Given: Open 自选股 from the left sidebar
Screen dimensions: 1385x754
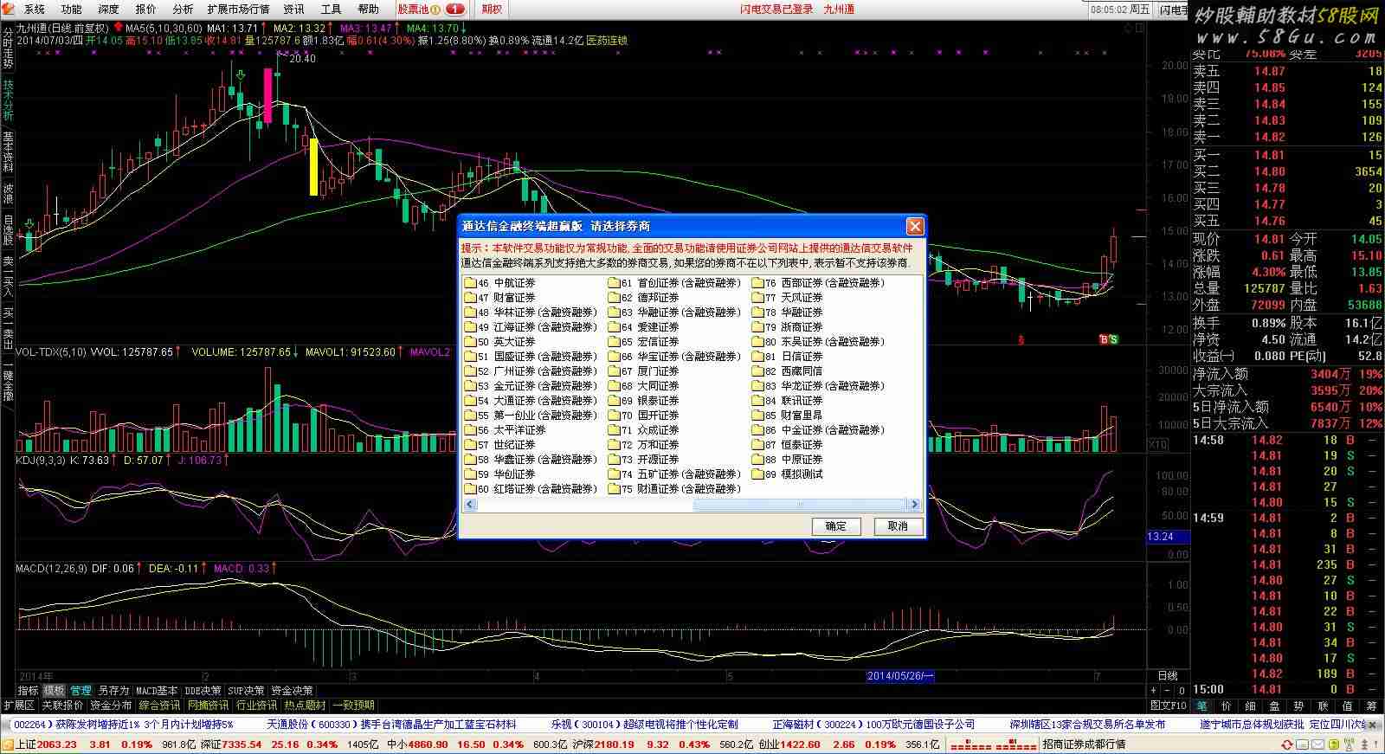Looking at the screenshot, I should (x=8, y=231).
